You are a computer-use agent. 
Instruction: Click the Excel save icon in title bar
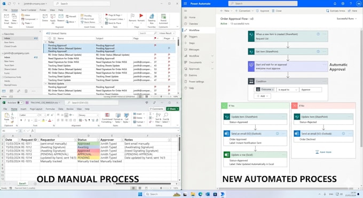click(27, 102)
